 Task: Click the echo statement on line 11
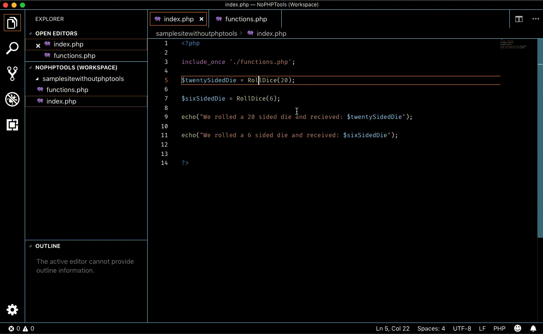(290, 135)
